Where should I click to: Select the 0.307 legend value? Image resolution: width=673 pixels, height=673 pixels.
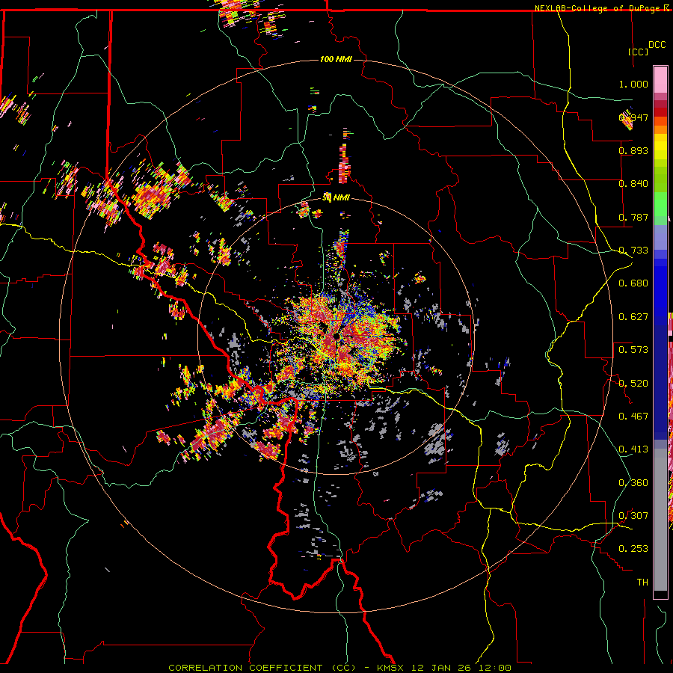[633, 516]
